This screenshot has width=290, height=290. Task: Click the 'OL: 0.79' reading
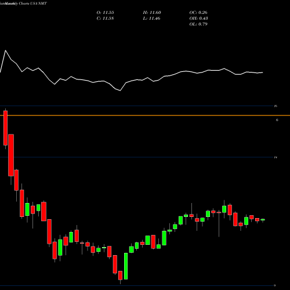(x=198, y=24)
